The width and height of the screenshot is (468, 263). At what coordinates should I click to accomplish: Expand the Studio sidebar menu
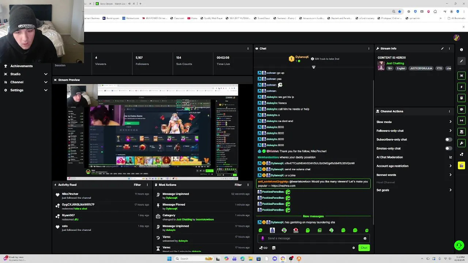26,74
